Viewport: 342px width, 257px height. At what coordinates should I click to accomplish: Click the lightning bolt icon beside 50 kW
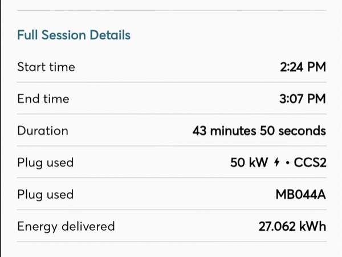(276, 162)
